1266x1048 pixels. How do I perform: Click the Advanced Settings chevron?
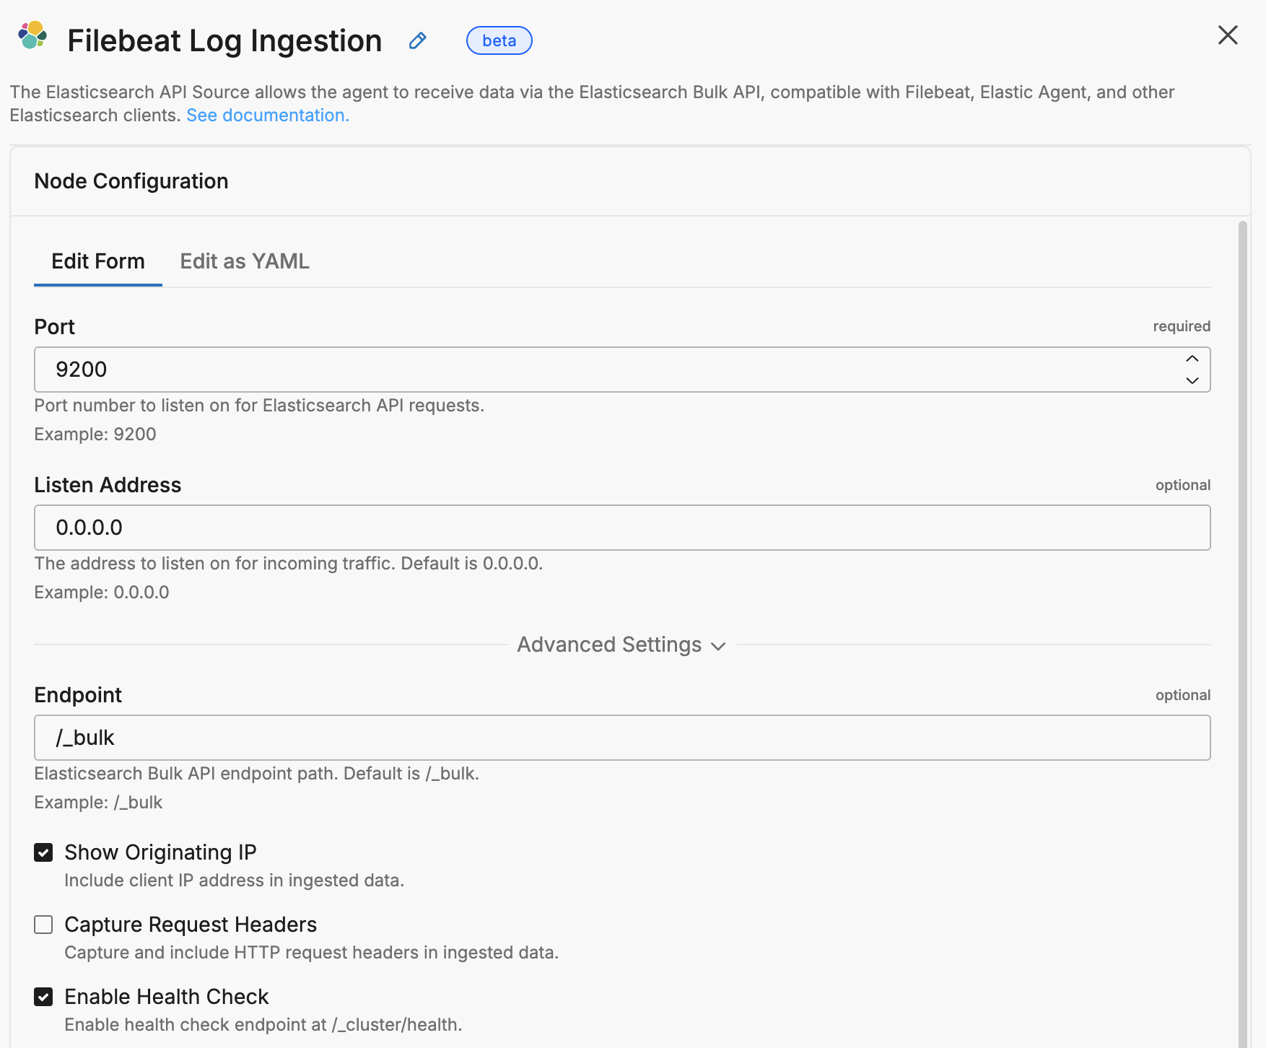tap(717, 647)
